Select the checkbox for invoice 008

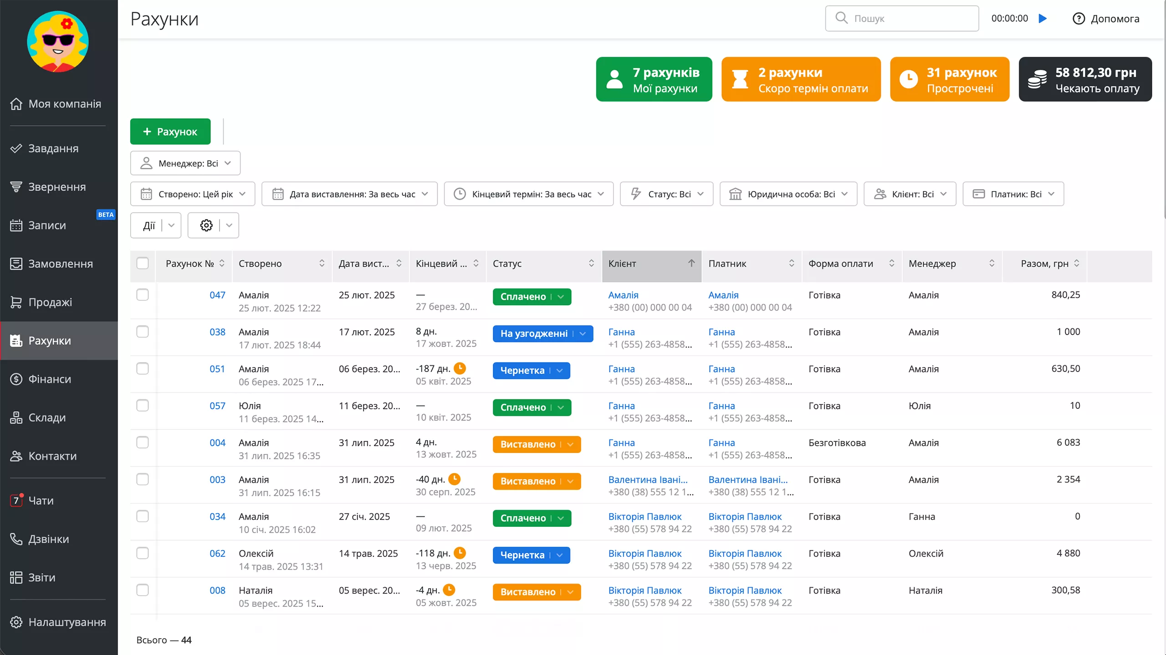click(x=143, y=590)
